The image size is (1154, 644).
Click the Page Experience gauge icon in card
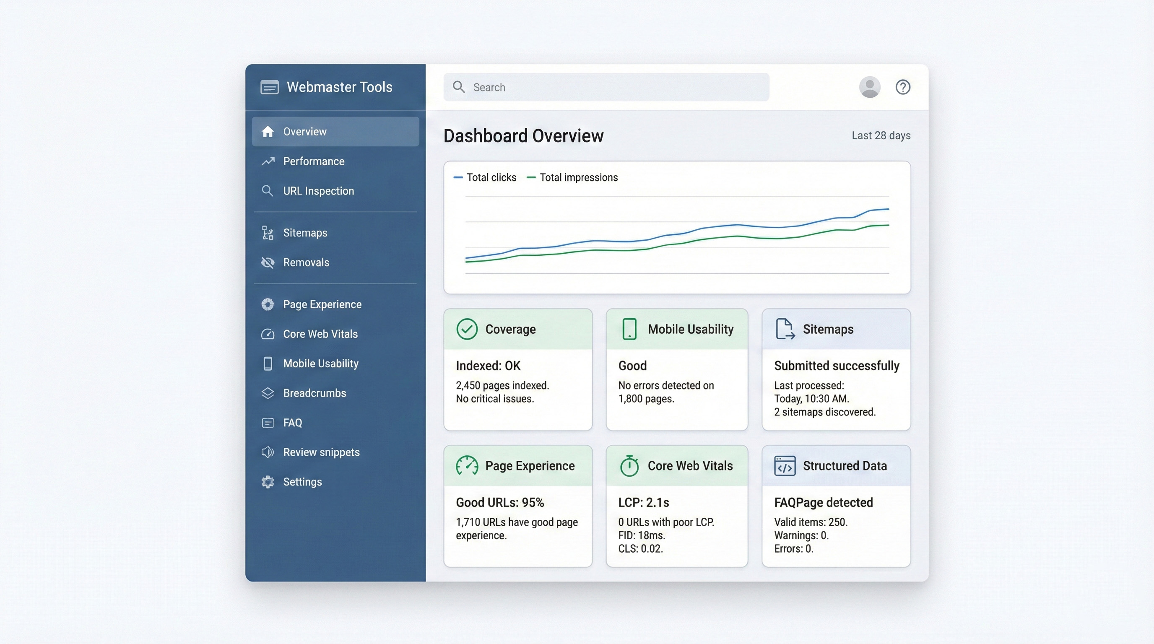[x=466, y=466]
